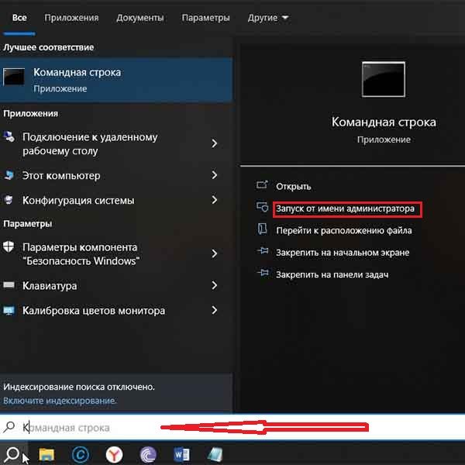The width and height of the screenshot is (465, 465).
Task: Click the Этот компьютер icon
Action: (x=9, y=175)
